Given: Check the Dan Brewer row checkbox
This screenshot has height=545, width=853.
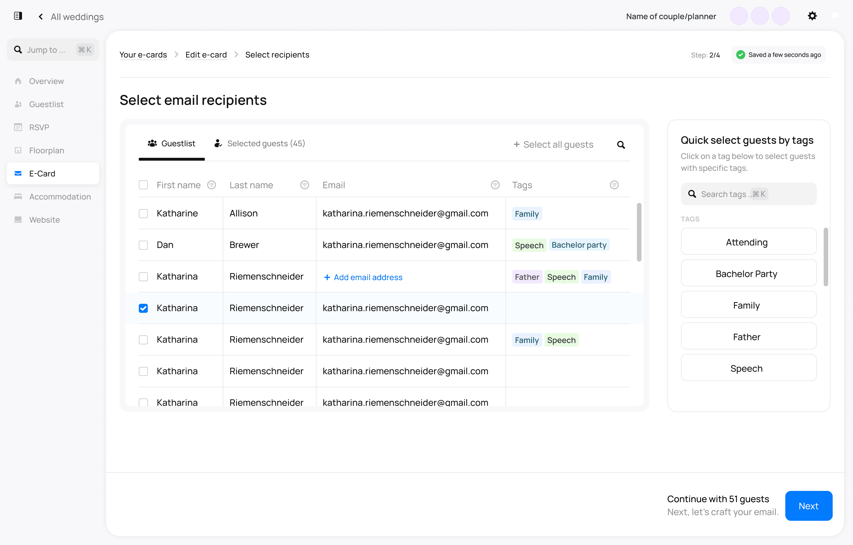Looking at the screenshot, I should coord(143,245).
